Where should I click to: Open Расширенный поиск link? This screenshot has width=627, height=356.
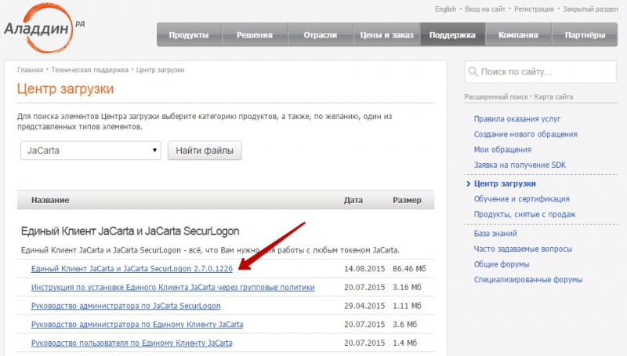click(x=496, y=96)
